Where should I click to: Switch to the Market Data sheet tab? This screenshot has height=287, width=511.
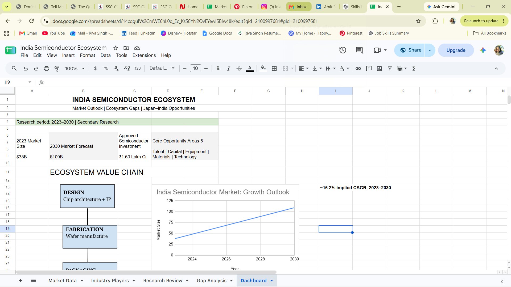[62, 281]
